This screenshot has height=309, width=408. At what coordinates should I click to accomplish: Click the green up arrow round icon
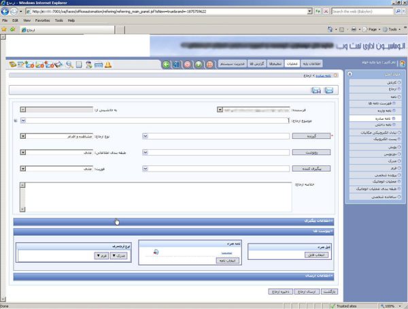click(199, 65)
